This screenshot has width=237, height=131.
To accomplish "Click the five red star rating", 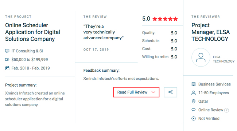I will (x=165, y=19).
